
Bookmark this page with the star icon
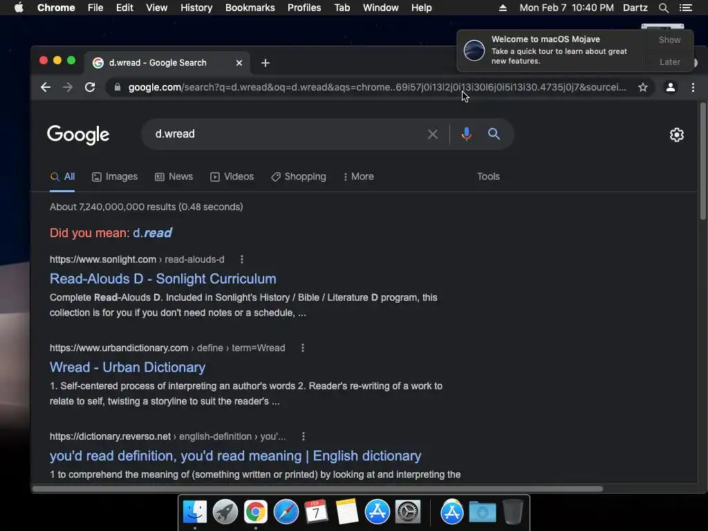click(x=643, y=87)
